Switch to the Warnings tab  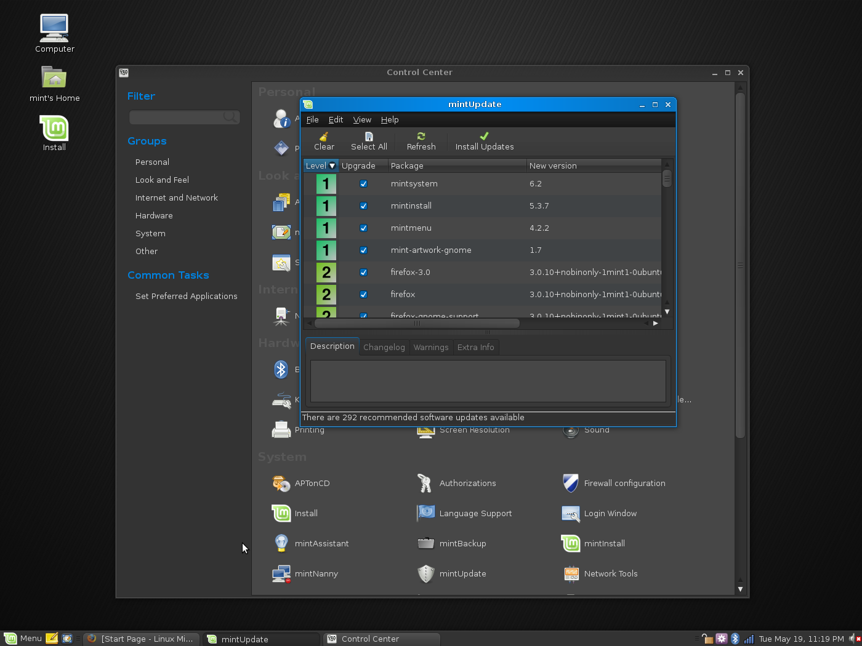tap(431, 348)
